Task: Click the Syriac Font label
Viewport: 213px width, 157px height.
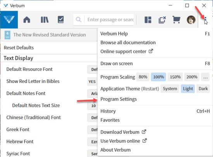Action: click(18, 154)
